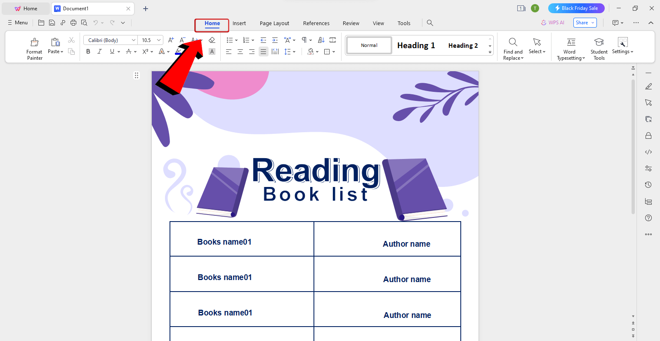Open a new tab with plus button
Screen dimensions: 660x341
coord(146,9)
